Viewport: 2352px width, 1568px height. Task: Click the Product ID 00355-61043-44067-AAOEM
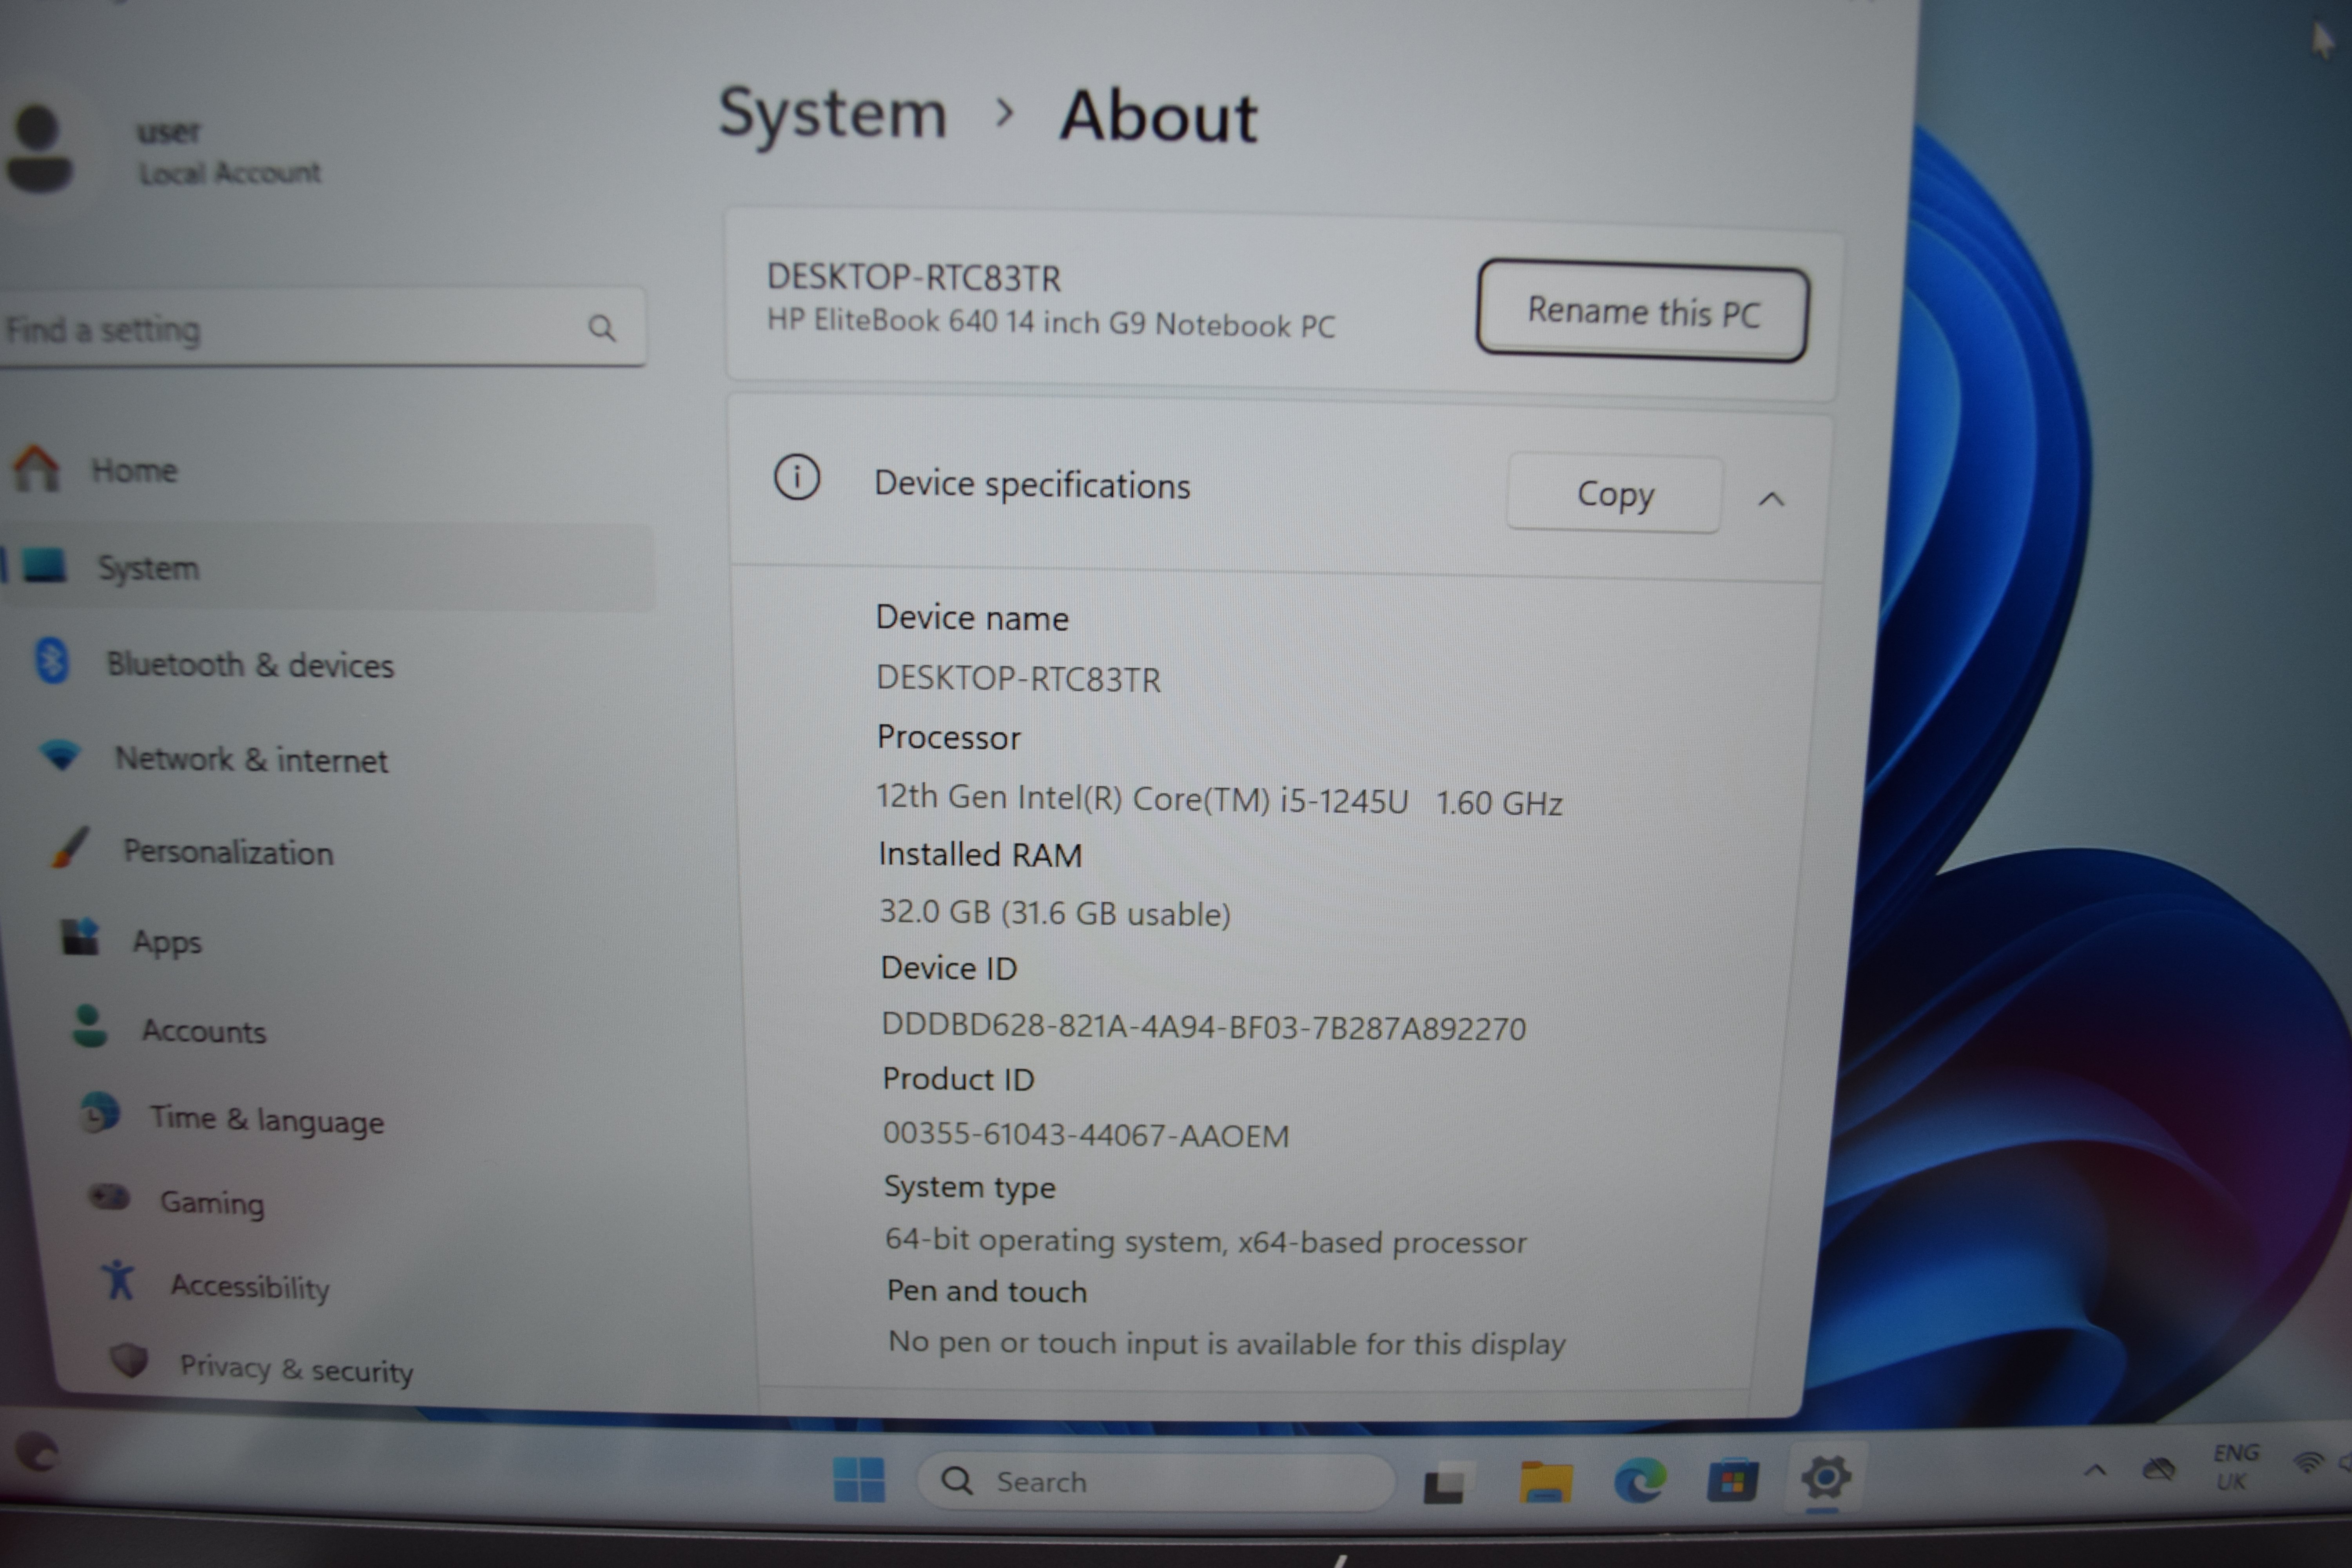pos(1086,1134)
